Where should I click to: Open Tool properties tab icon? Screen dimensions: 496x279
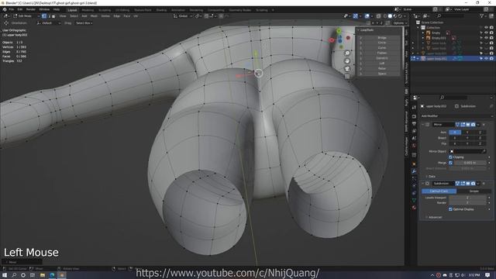(414, 108)
